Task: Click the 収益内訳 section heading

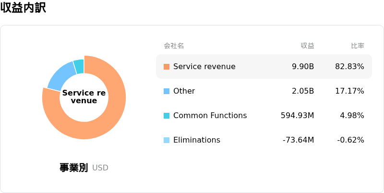Action: pos(23,8)
